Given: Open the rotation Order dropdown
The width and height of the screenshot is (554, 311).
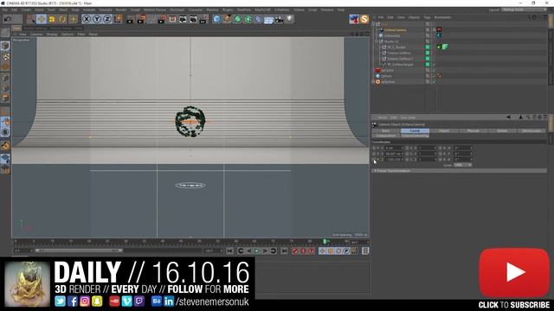Looking at the screenshot, I should click(x=463, y=165).
